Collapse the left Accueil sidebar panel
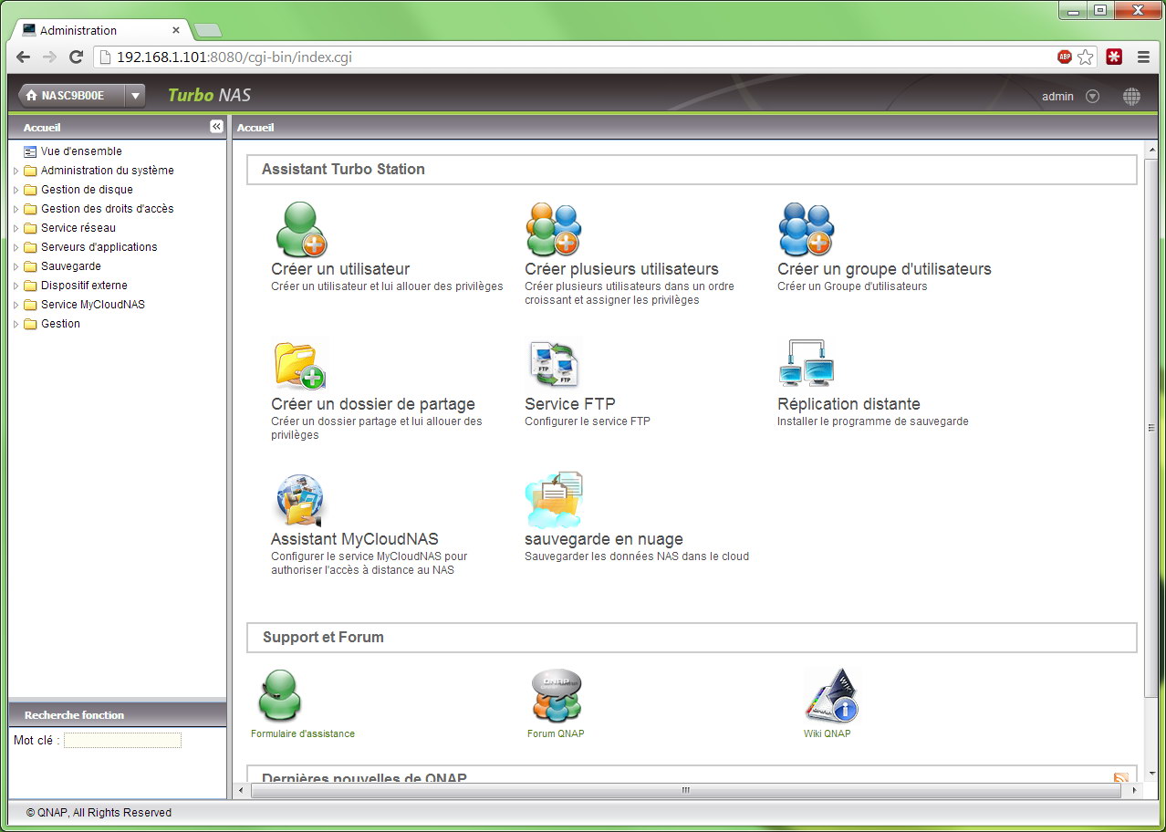 [x=216, y=127]
